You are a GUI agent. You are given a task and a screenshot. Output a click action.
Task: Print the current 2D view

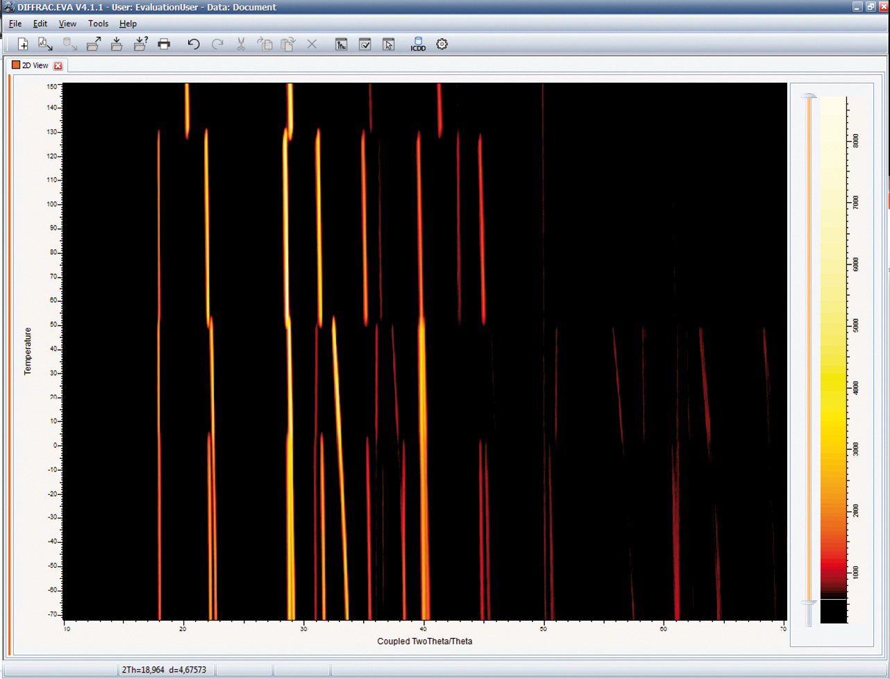tap(164, 44)
